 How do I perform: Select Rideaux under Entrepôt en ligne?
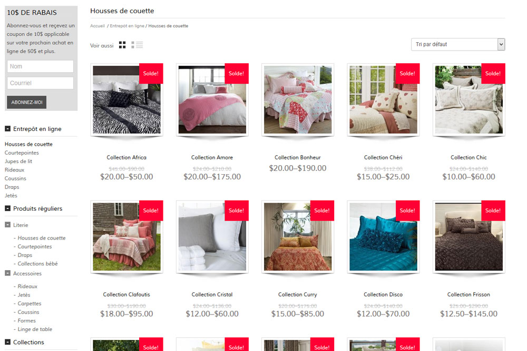pyautogui.click(x=14, y=170)
